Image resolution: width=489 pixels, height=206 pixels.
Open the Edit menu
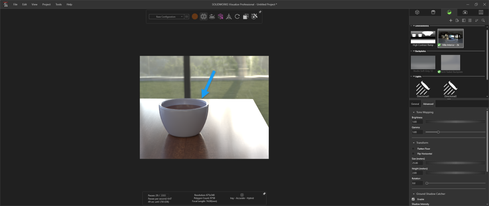pos(25,4)
